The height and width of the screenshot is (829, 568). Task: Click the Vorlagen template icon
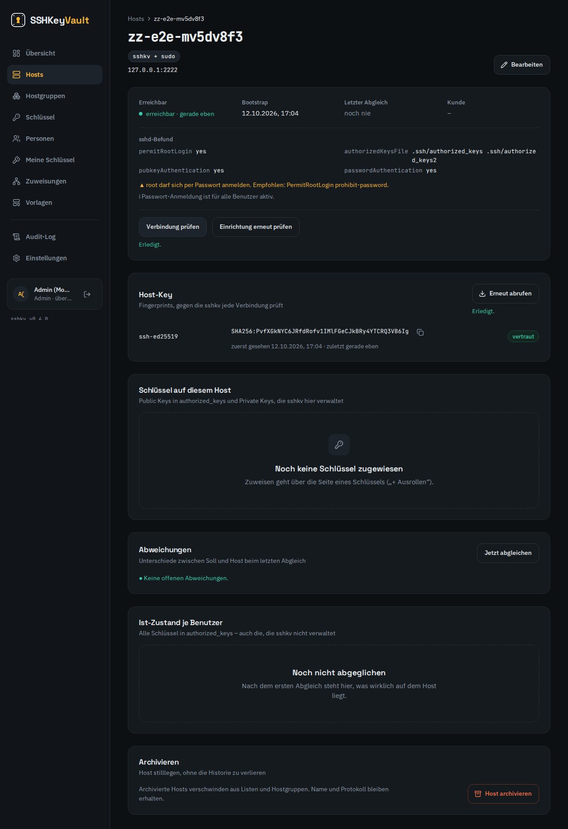coord(16,203)
